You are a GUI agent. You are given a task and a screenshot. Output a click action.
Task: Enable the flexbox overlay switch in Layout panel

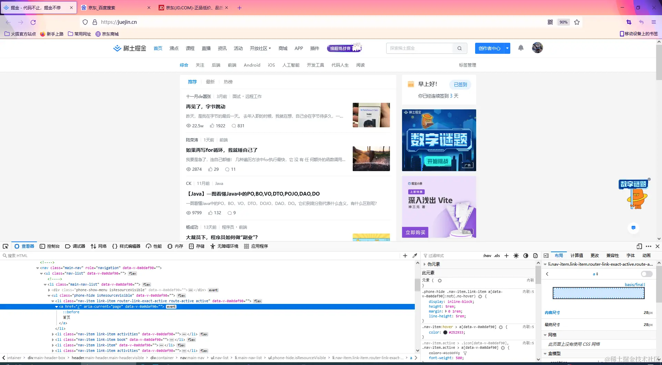coord(646,274)
